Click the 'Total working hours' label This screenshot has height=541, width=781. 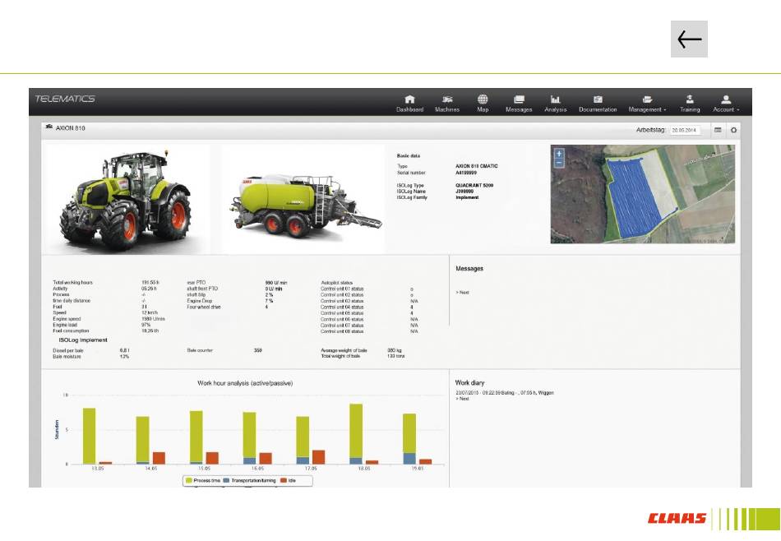point(72,283)
